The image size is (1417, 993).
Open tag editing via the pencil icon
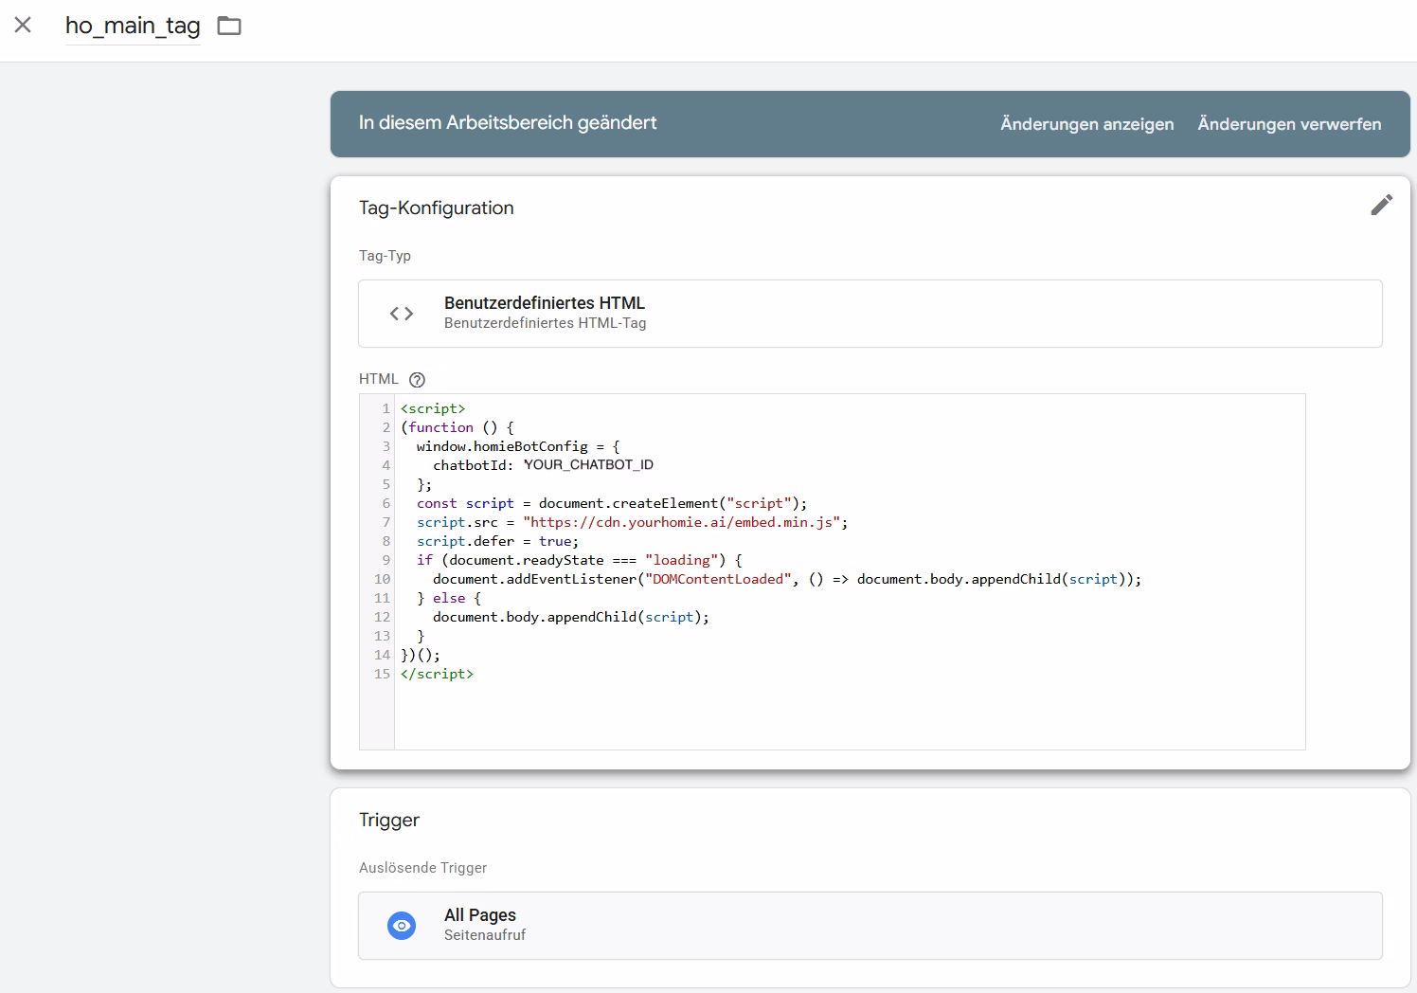(x=1381, y=205)
